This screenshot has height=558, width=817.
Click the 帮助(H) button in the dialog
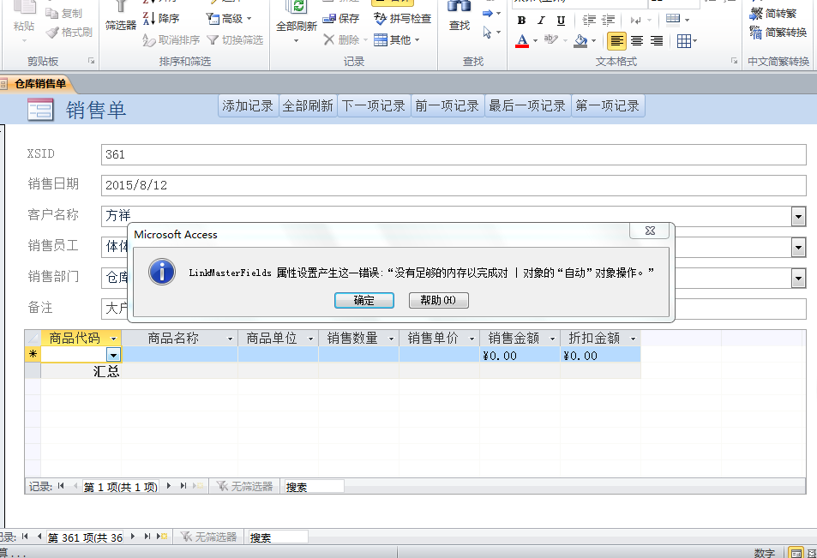[x=439, y=300]
